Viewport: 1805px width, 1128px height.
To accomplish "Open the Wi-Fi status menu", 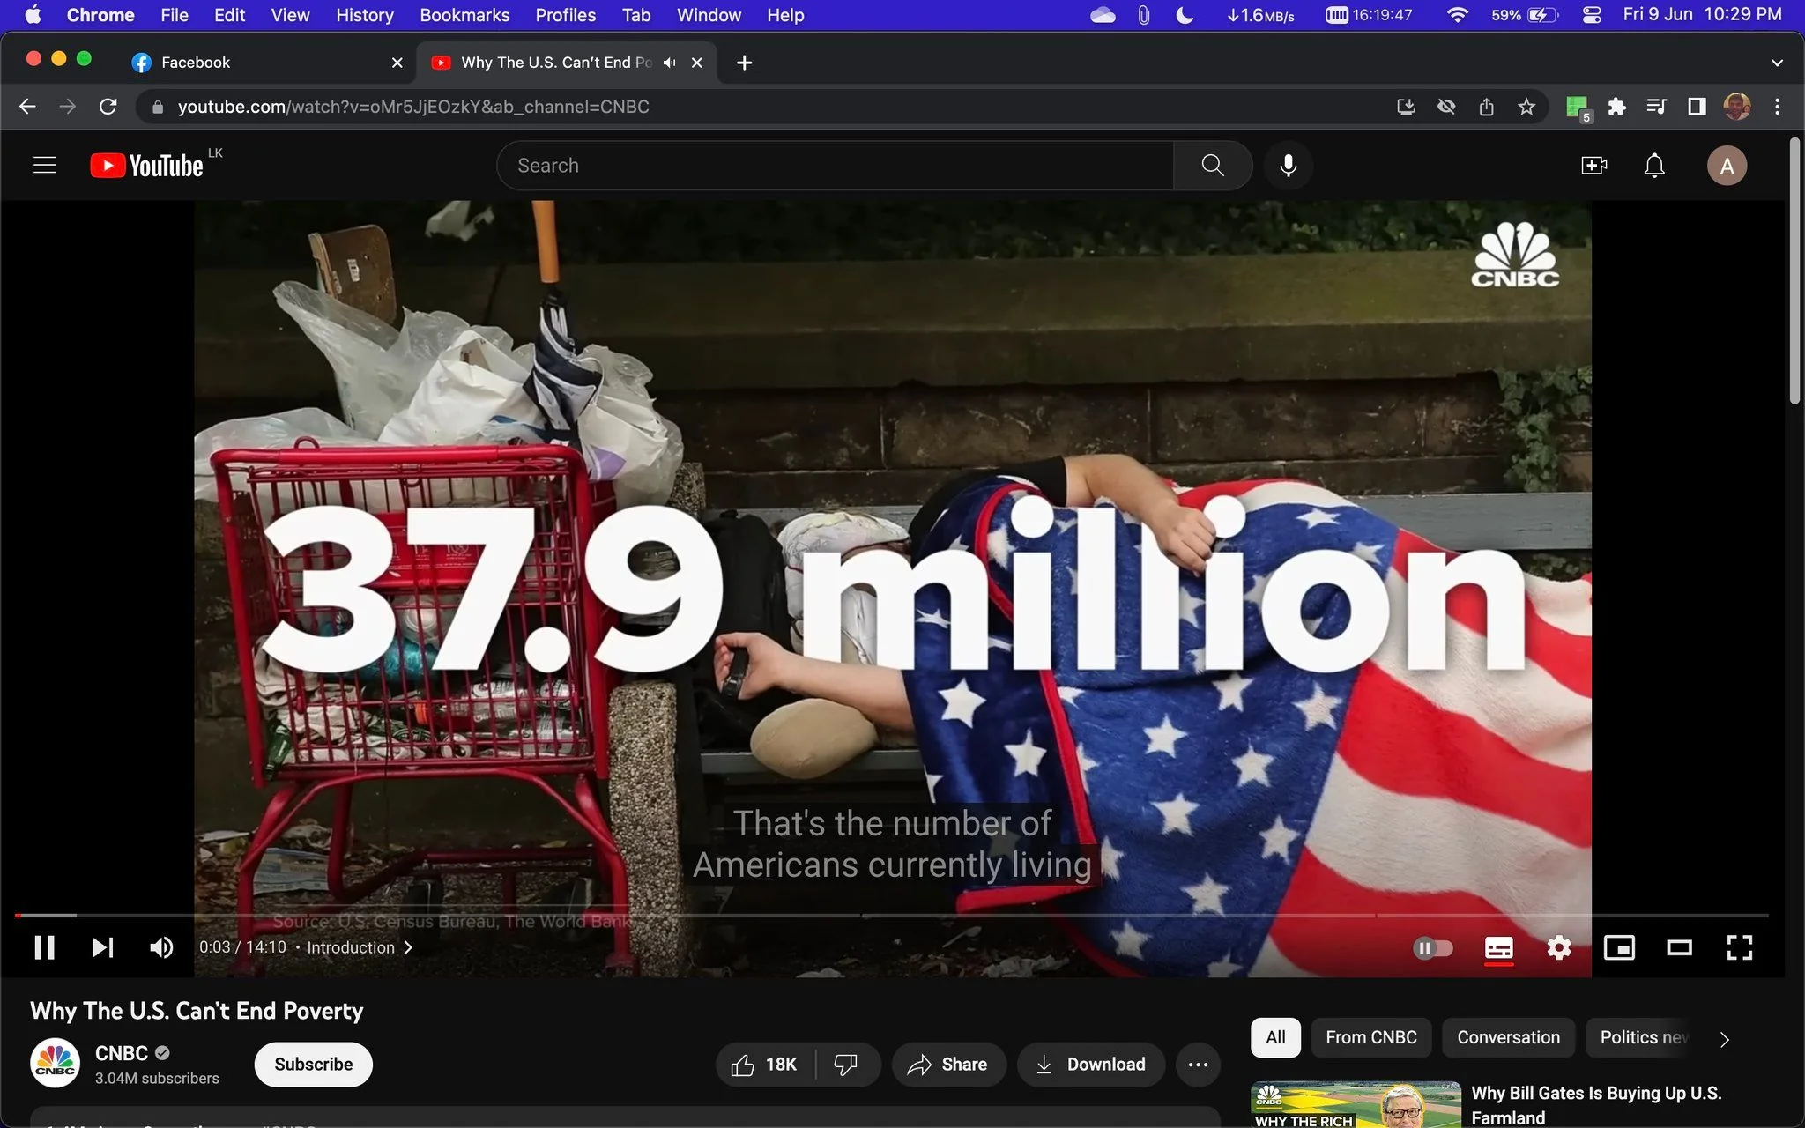I will click(1457, 15).
